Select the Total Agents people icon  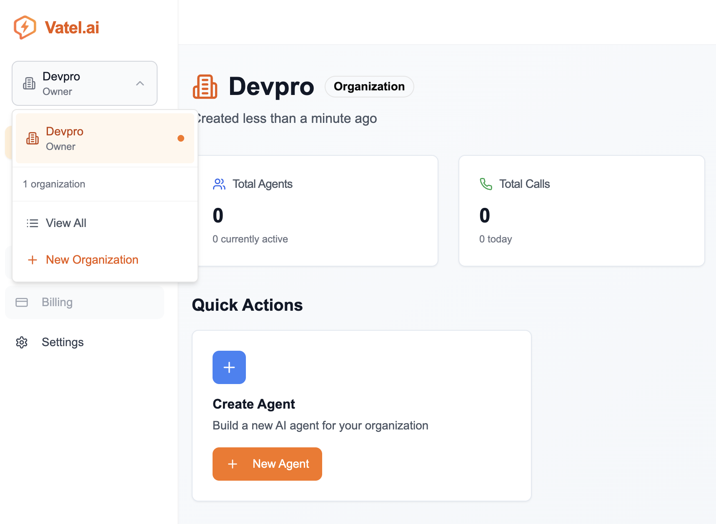[219, 184]
